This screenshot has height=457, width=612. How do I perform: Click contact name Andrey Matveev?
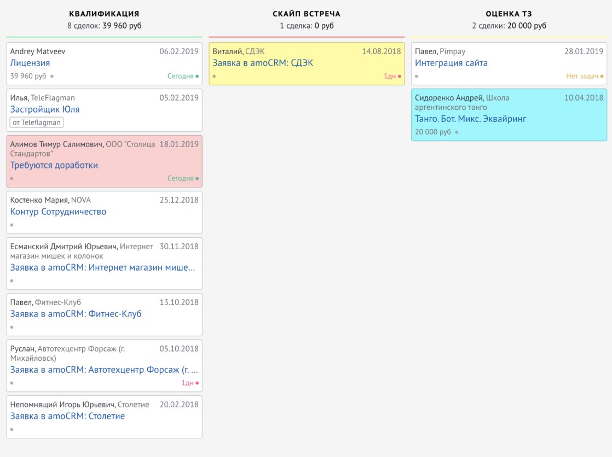tap(38, 51)
